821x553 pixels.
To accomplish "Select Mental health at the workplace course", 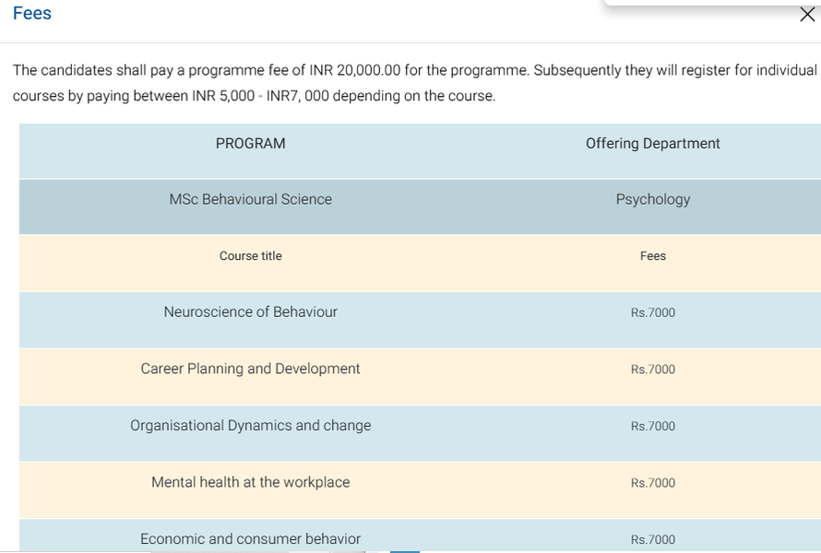I will coord(250,482).
